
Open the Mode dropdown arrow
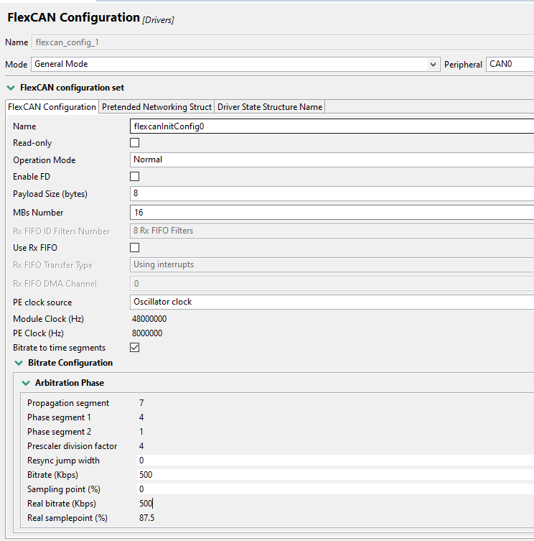[x=434, y=65]
